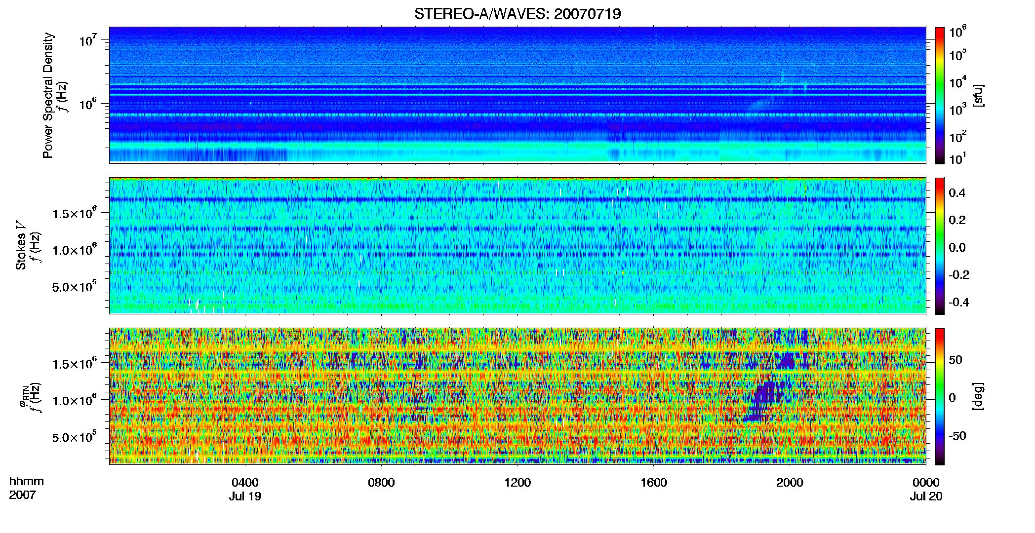Click the φ RTN y-axis label
This screenshot has height=533, width=1035.
tap(23, 397)
